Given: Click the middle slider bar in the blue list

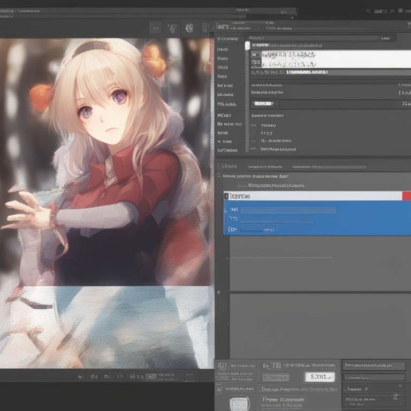Looking at the screenshot, I should (277, 222).
